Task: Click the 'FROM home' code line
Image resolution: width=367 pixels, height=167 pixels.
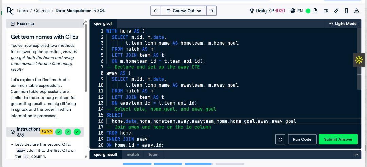Action: pos(119,133)
